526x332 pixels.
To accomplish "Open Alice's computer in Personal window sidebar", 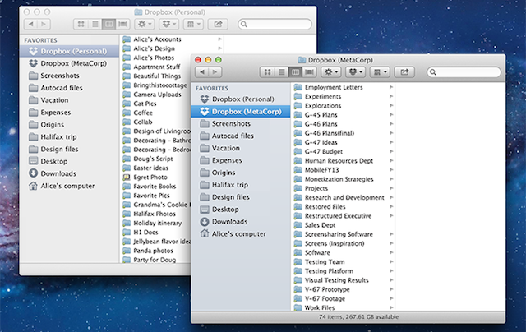I will click(69, 186).
